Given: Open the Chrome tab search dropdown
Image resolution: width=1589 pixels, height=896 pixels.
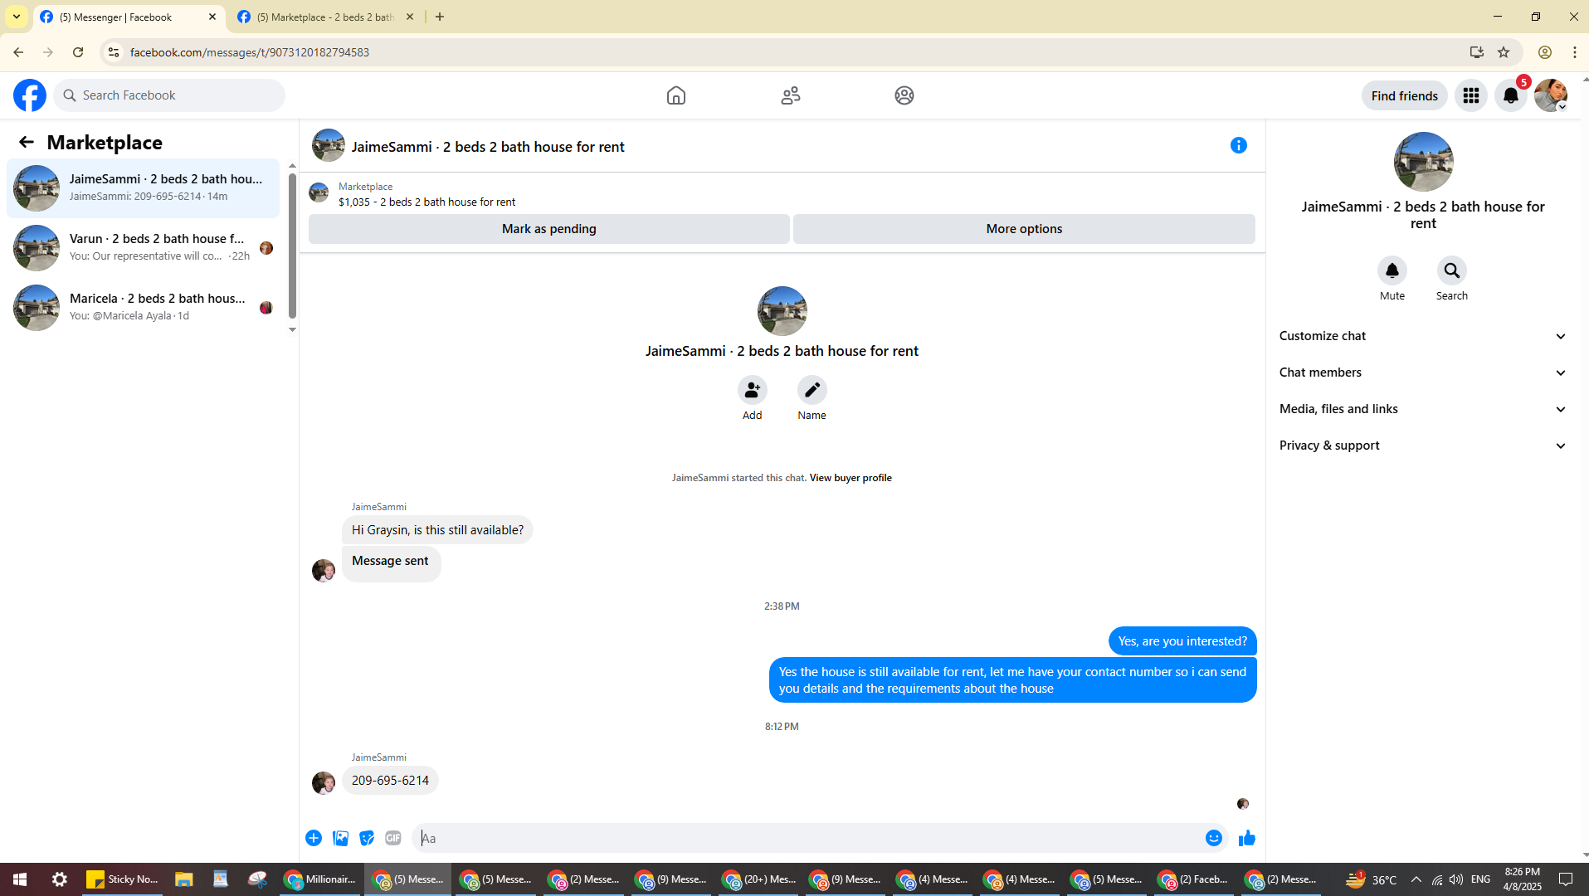Looking at the screenshot, I should coord(17,17).
